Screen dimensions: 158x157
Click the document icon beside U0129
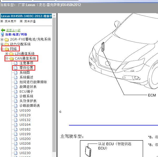16,115
